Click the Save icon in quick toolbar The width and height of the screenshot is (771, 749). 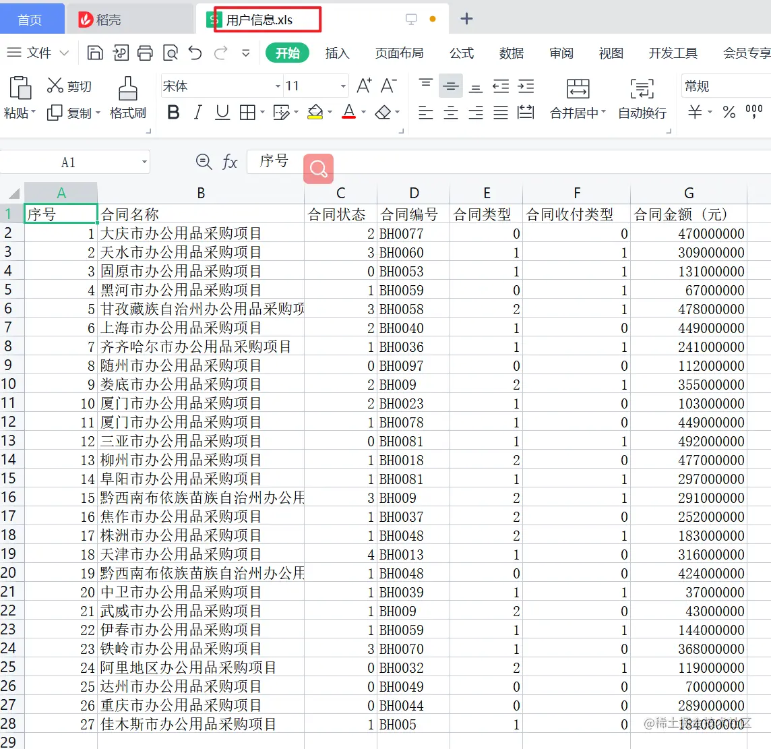point(95,53)
